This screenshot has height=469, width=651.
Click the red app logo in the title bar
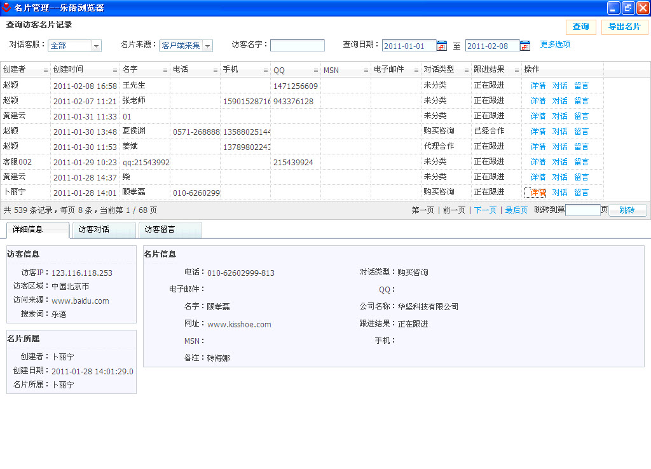tap(6, 7)
